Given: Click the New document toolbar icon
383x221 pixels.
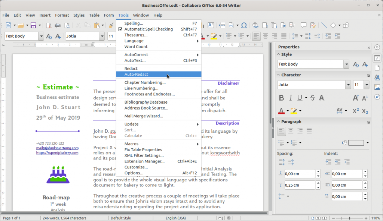Looking at the screenshot, I should (x=8, y=25).
